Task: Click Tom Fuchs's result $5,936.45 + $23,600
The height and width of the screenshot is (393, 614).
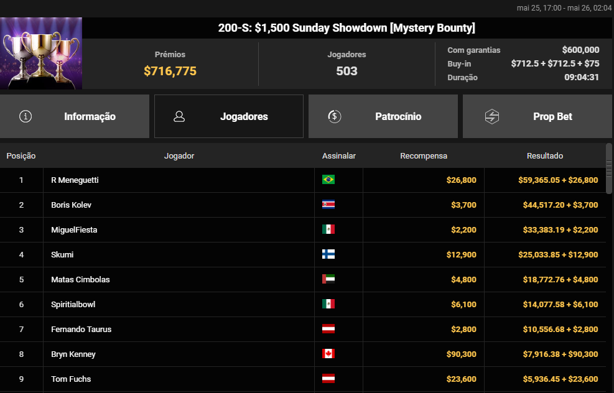Action: [561, 379]
